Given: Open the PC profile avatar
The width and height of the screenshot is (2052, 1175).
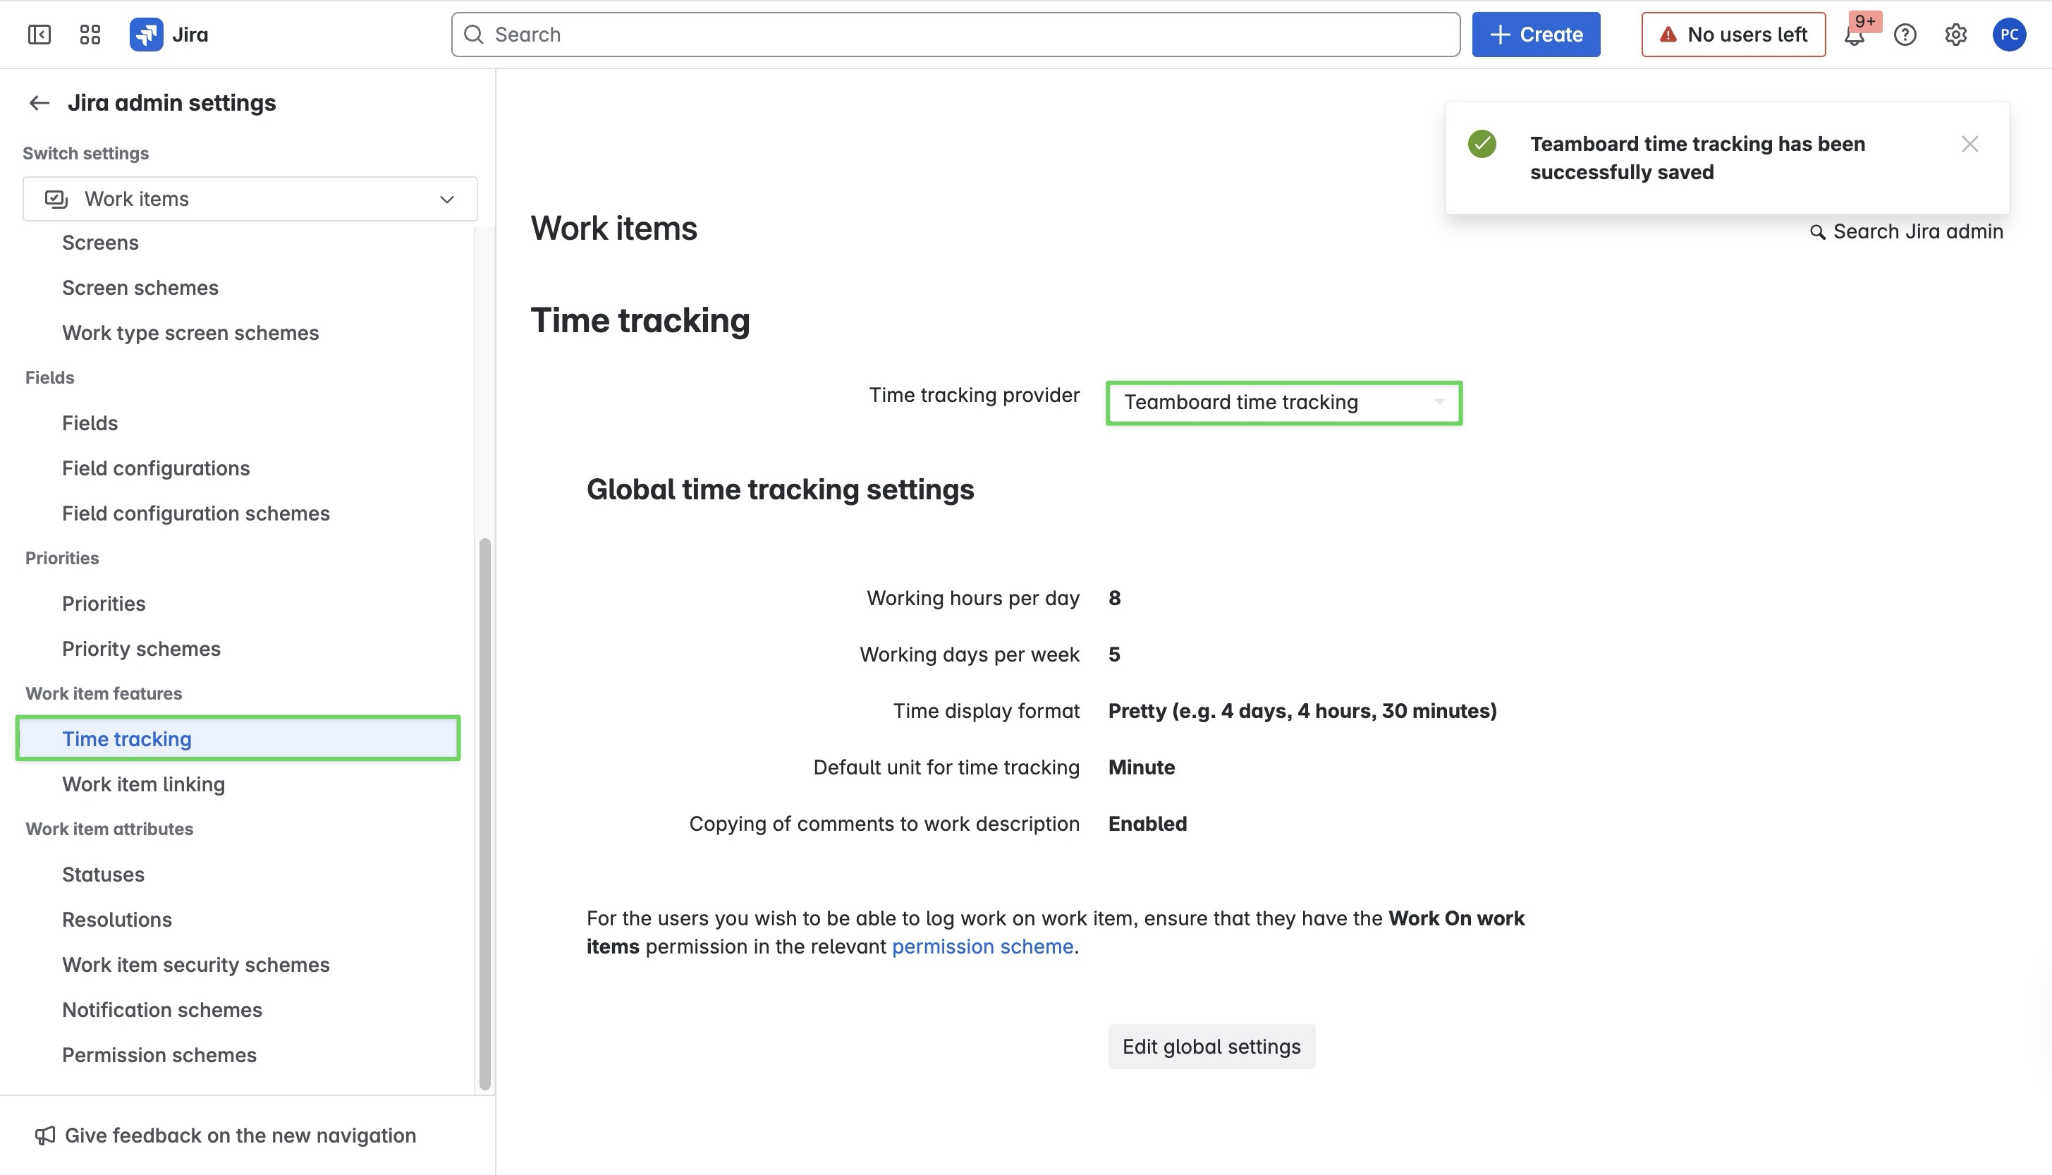Looking at the screenshot, I should click(2008, 35).
